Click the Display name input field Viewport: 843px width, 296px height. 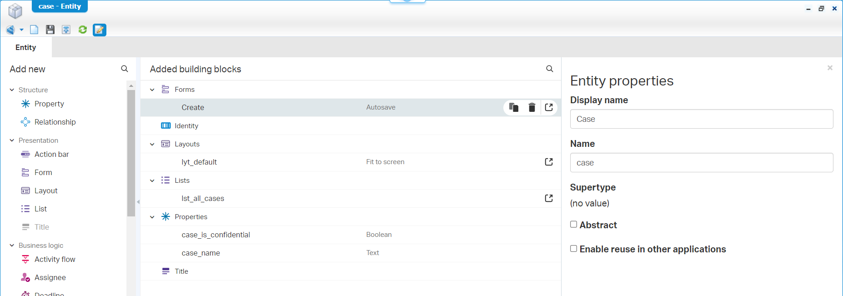coord(702,119)
